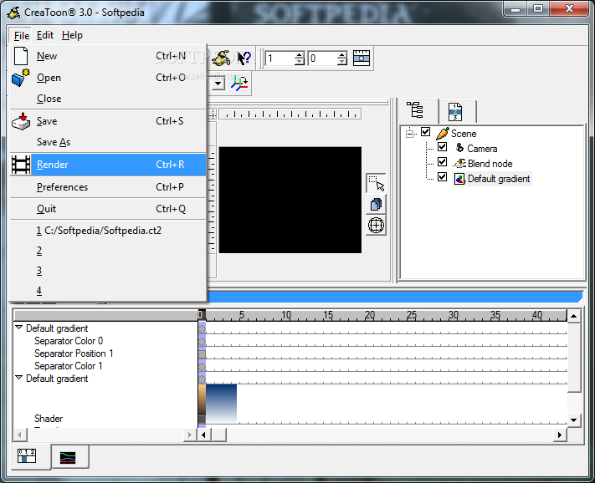Choose Save from the File menu
The height and width of the screenshot is (483, 595).
(x=108, y=121)
